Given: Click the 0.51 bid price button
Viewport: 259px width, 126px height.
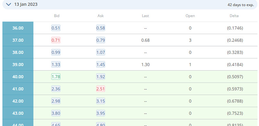Looking at the screenshot, I should pos(56,28).
